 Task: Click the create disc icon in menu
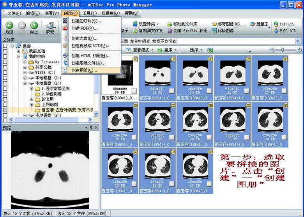click(x=65, y=38)
